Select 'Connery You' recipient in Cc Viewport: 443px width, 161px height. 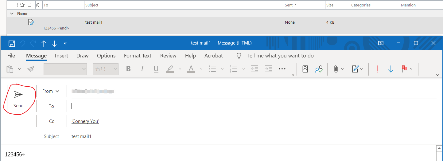tap(85, 121)
